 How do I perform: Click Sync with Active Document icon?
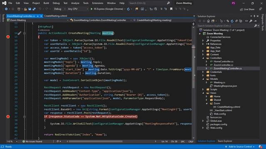(228, 21)
